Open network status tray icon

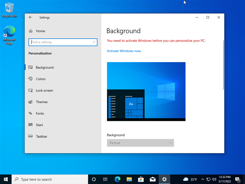pyautogui.click(x=208, y=179)
